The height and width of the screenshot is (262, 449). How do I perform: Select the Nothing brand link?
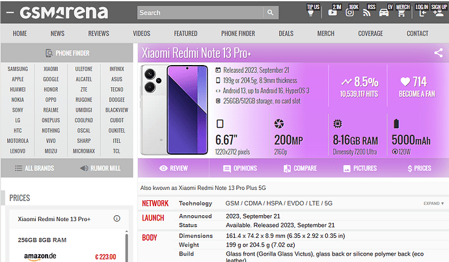(x=51, y=131)
